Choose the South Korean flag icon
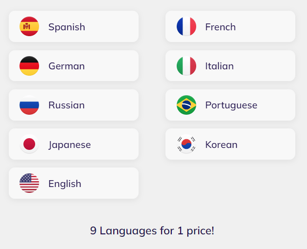The height and width of the screenshot is (249, 307). point(186,145)
